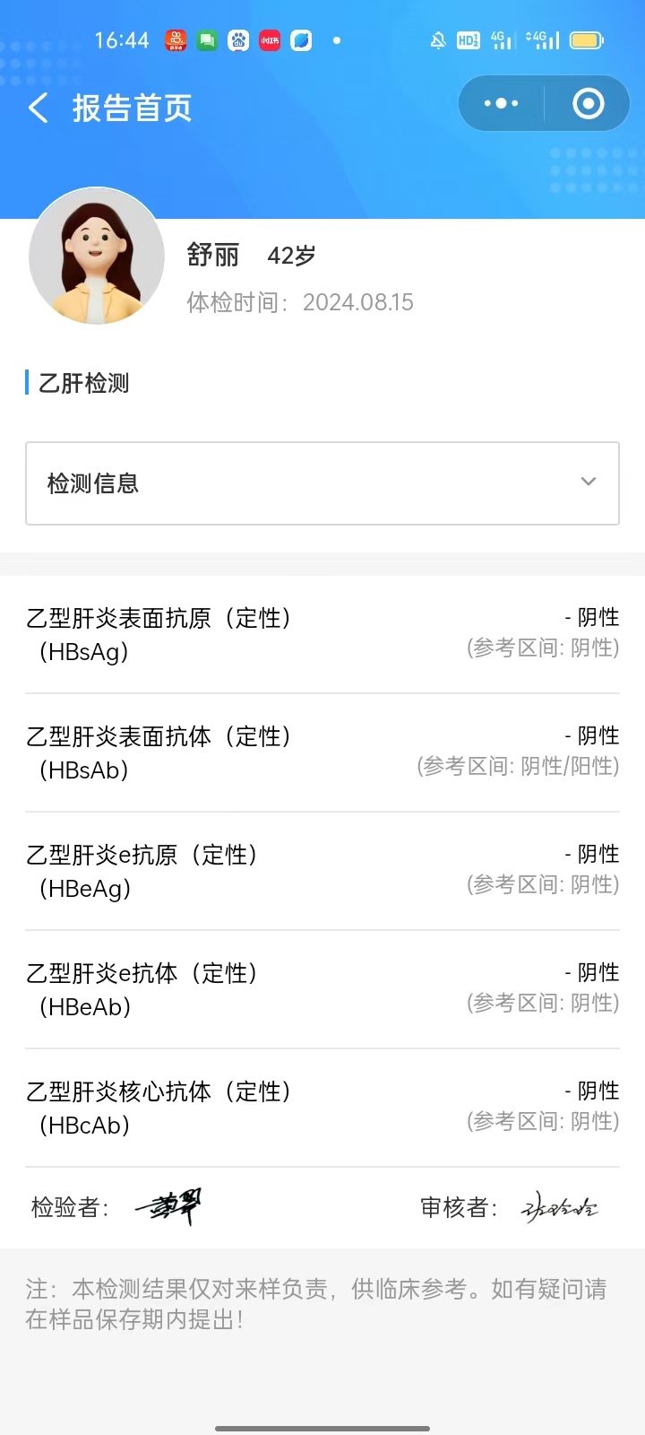Tap the 审核者 reviewer signature
645x1435 pixels.
(x=560, y=1207)
